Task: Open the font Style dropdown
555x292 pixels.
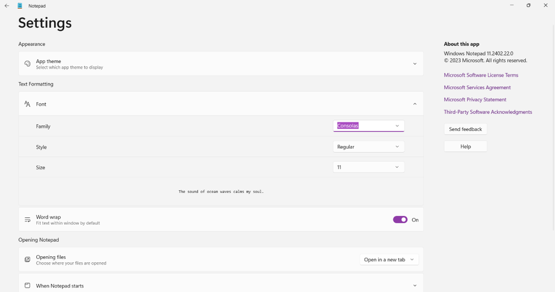Action: [369, 147]
